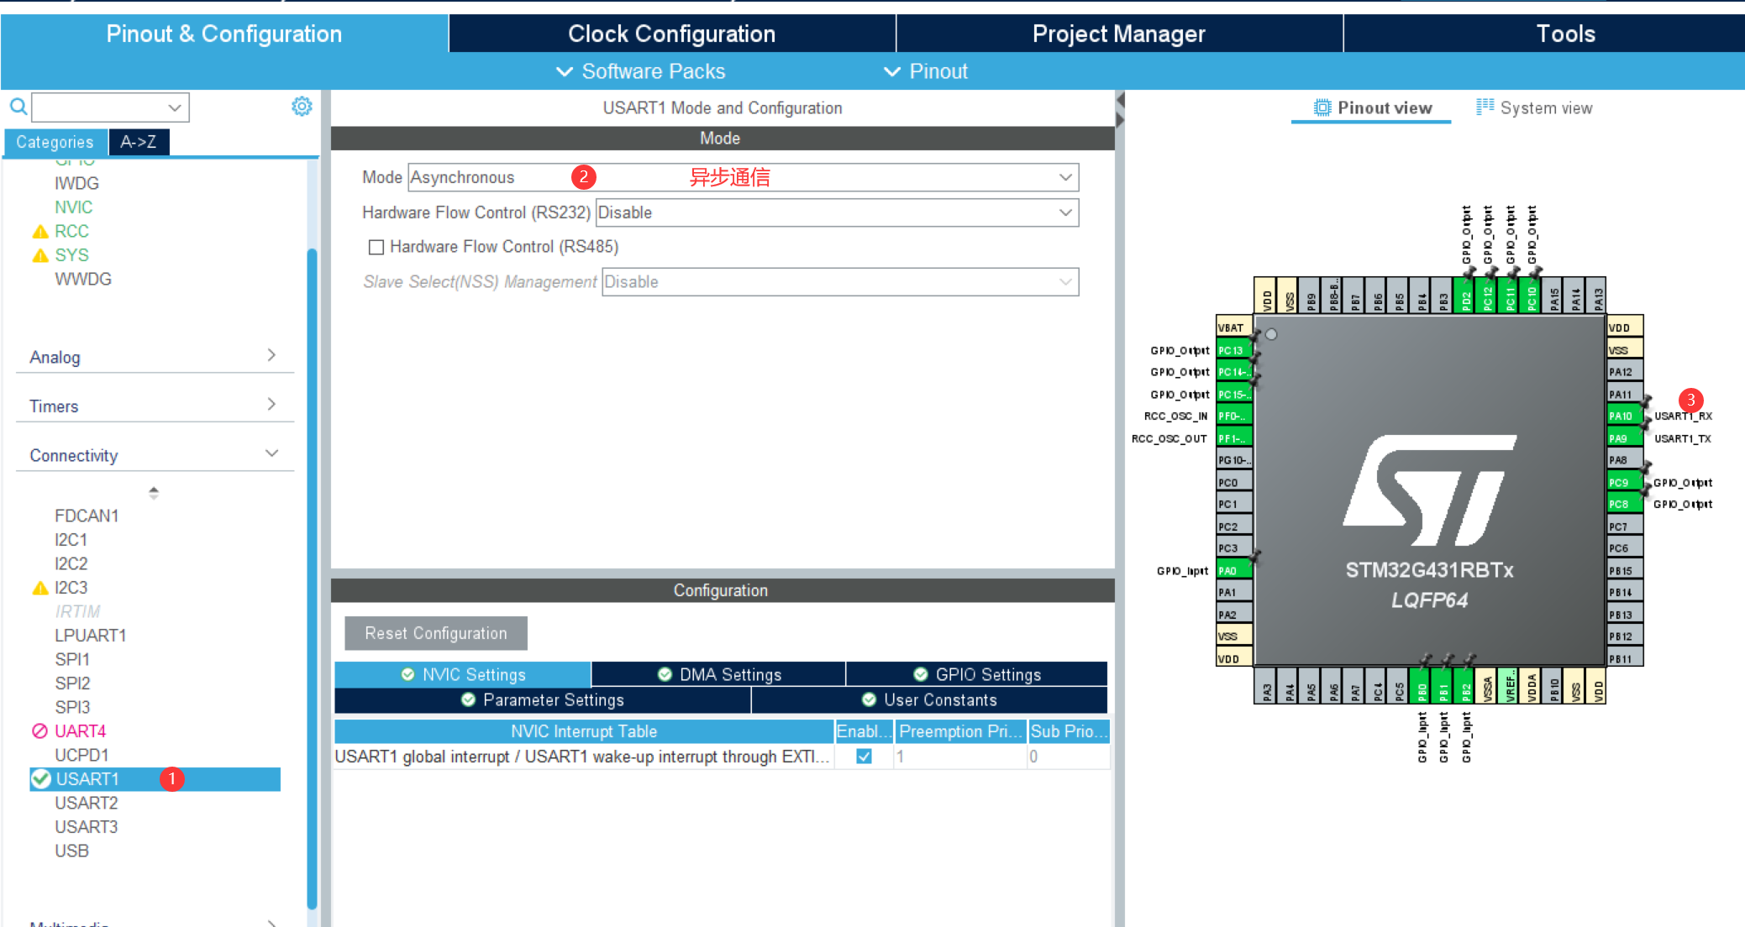Click the Pinout view chip icon

[x=1322, y=107]
